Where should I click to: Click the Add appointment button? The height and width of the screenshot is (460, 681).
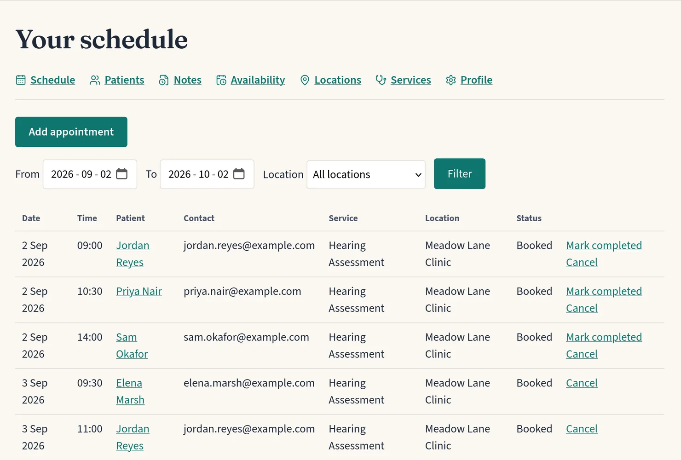coord(71,132)
